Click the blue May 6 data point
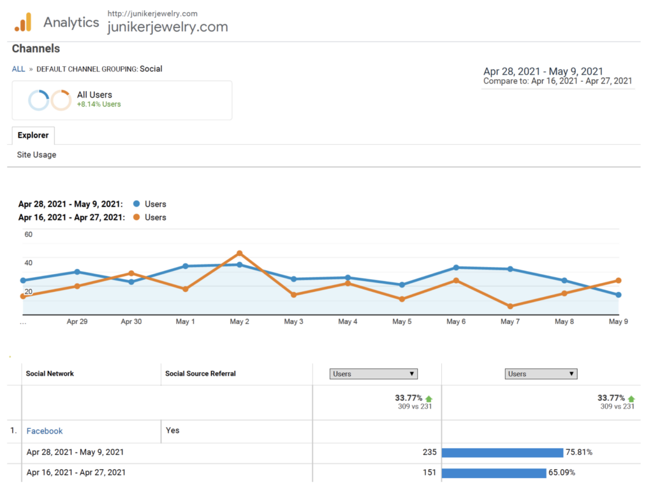This screenshot has height=494, width=653. point(456,268)
